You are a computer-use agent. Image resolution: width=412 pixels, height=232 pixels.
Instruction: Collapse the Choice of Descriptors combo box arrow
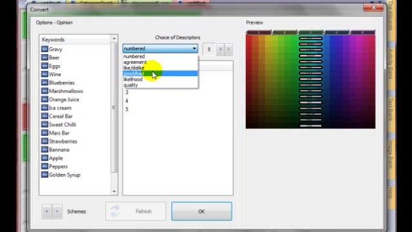click(x=194, y=49)
